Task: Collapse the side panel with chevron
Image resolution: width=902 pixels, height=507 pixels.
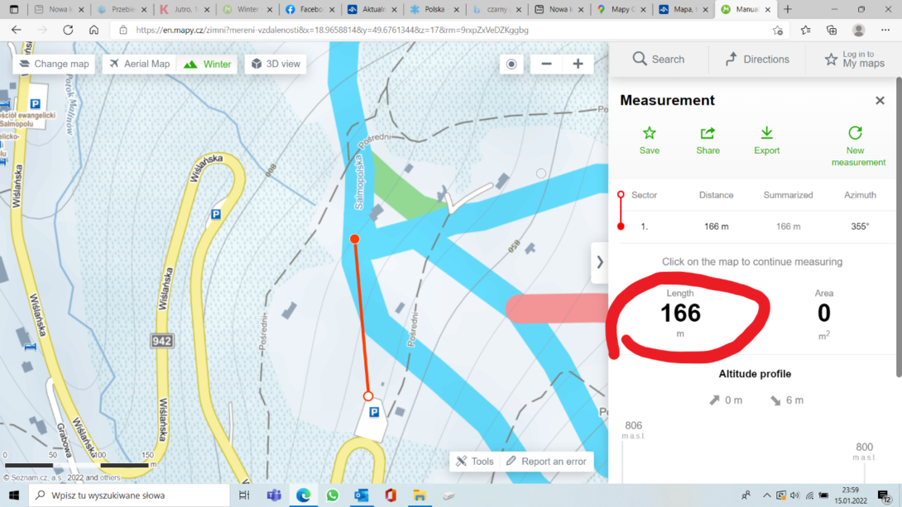Action: [x=599, y=262]
